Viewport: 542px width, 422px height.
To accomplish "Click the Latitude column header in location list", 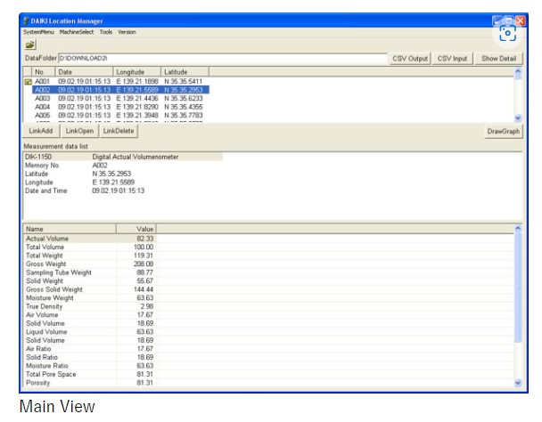I will [185, 72].
